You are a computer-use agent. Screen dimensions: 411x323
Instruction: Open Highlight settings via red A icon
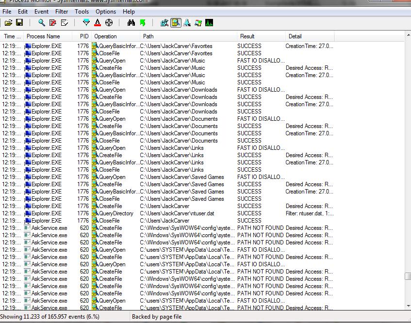tap(98, 23)
